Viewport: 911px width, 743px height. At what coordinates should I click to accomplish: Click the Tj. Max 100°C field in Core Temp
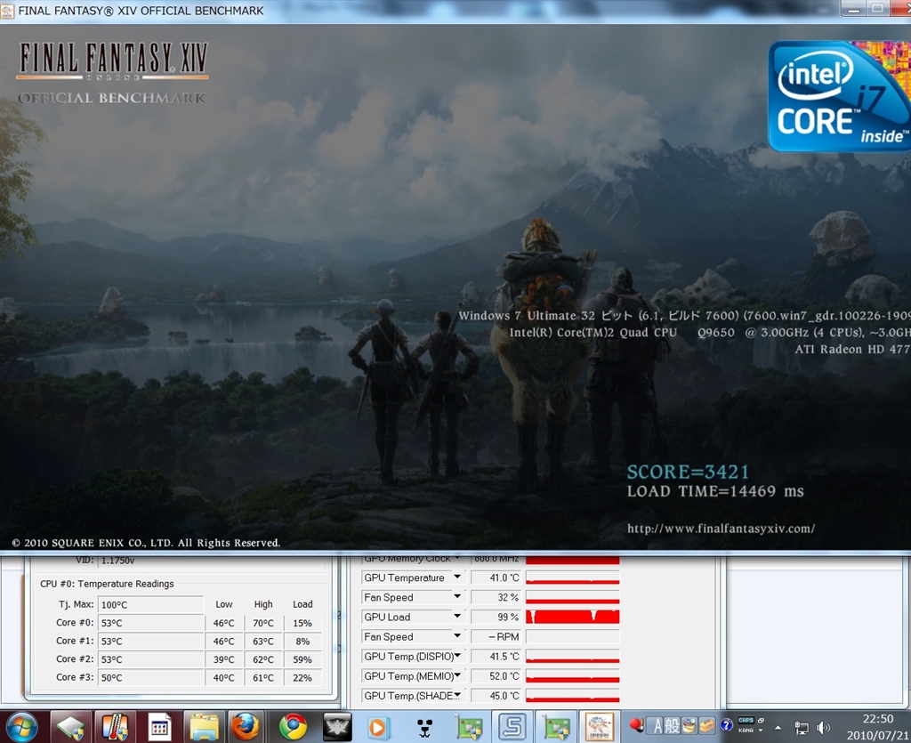(x=150, y=605)
